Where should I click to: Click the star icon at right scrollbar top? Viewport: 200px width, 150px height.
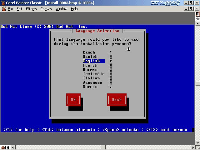point(198,19)
